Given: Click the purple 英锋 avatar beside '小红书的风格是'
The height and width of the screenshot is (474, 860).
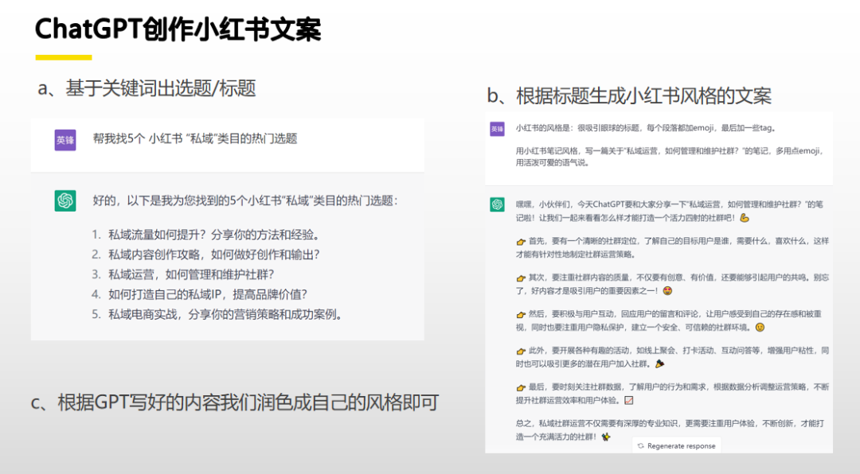Looking at the screenshot, I should click(x=497, y=129).
